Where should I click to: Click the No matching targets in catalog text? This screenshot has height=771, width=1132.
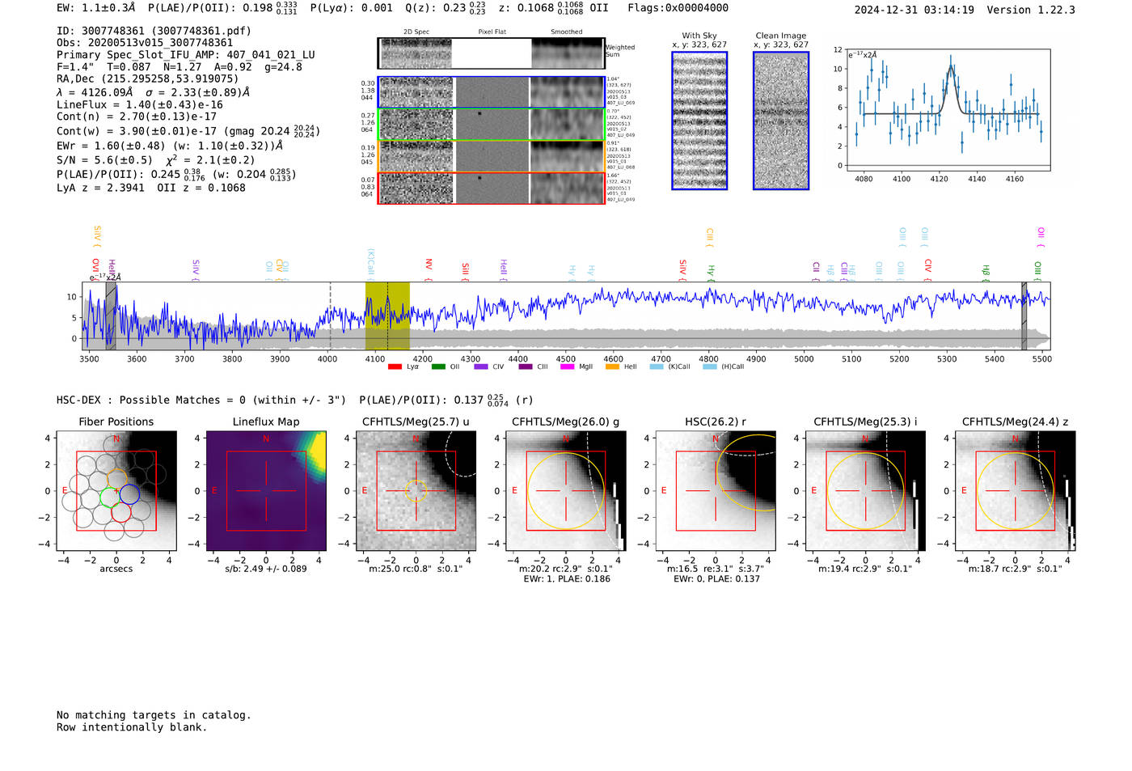click(x=154, y=715)
